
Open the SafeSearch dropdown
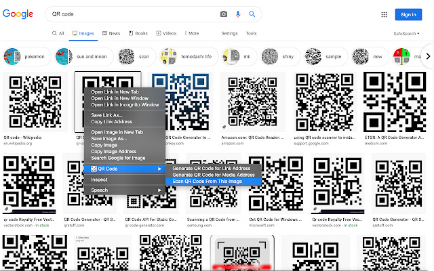[x=406, y=33]
